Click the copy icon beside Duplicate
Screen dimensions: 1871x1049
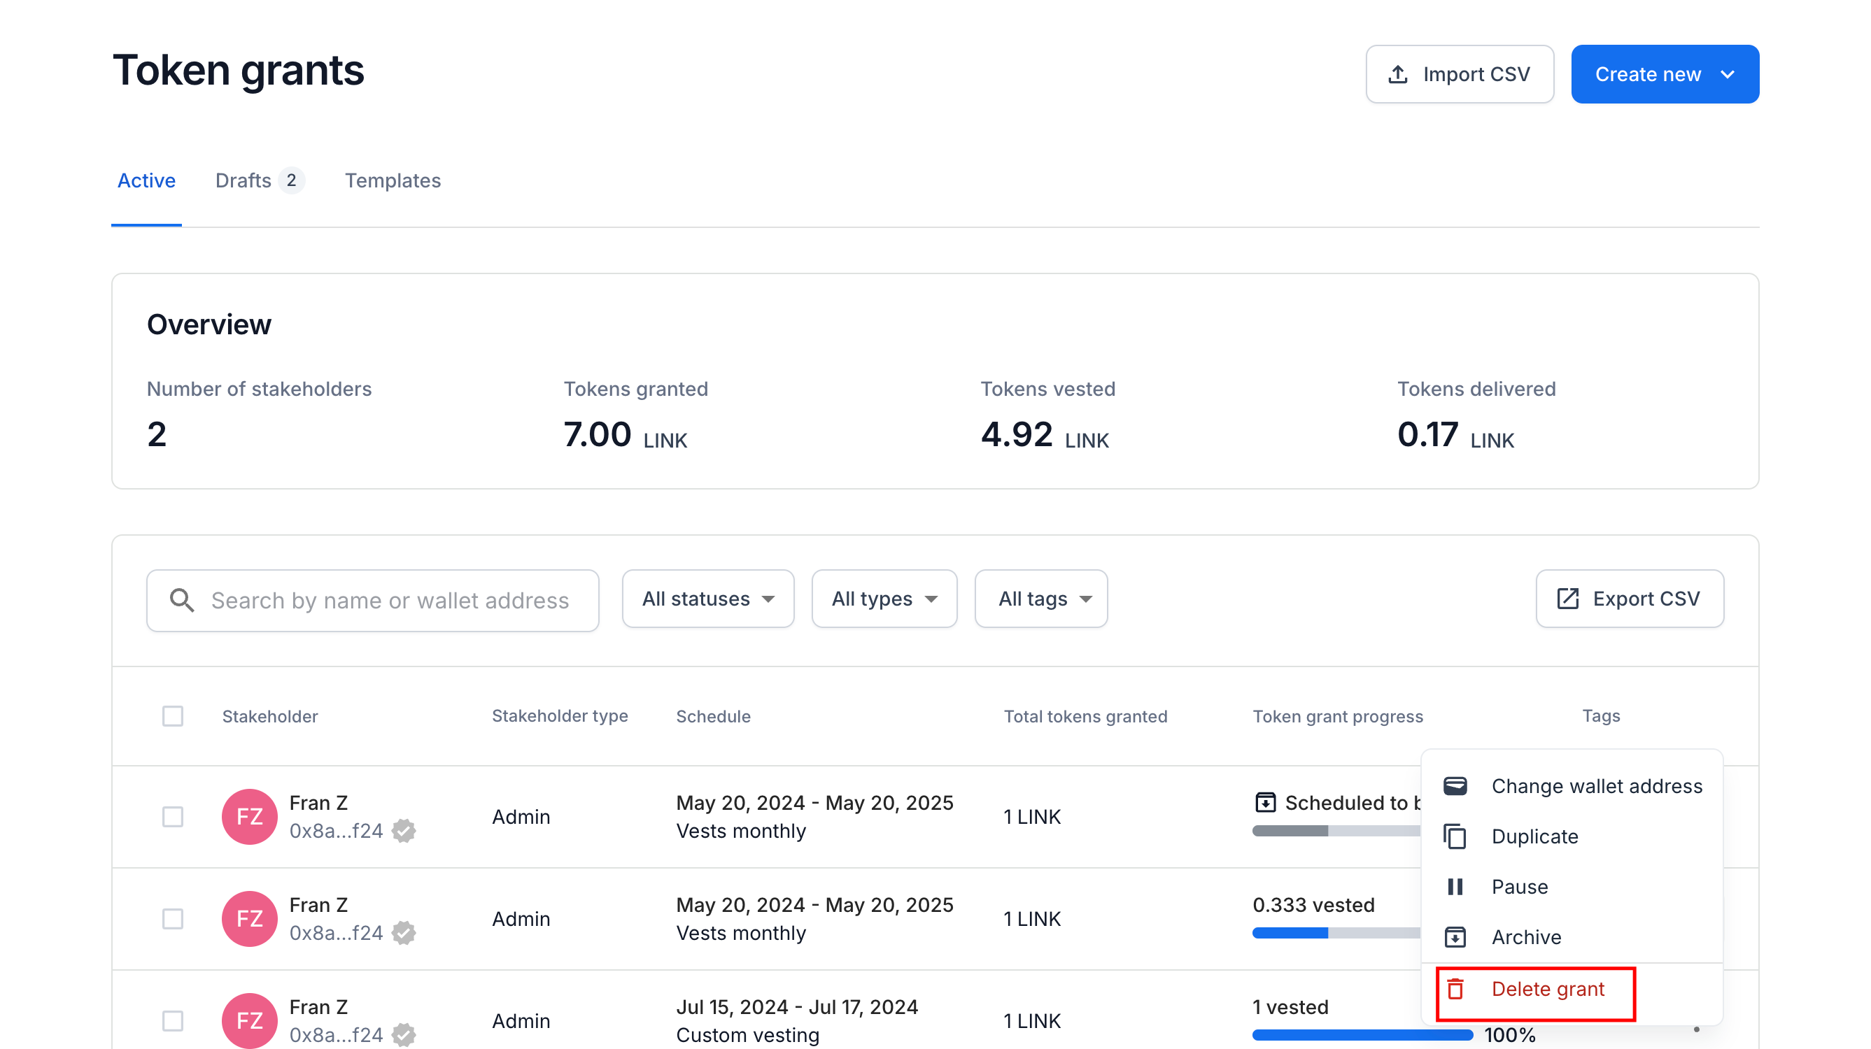click(x=1455, y=836)
